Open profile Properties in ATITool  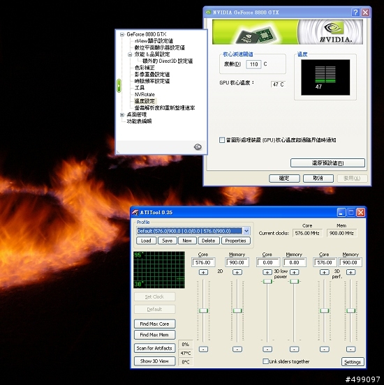pyautogui.click(x=235, y=241)
